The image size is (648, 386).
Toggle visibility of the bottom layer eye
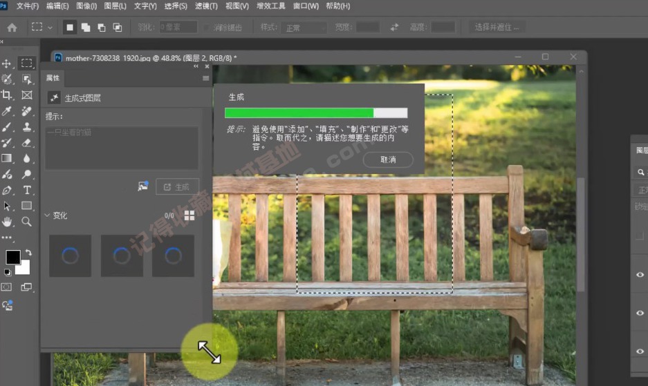click(x=640, y=351)
